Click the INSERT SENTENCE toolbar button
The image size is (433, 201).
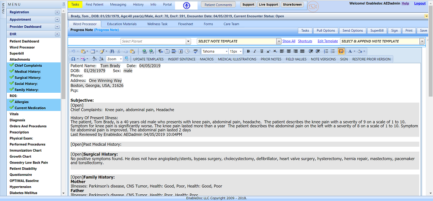(182, 59)
